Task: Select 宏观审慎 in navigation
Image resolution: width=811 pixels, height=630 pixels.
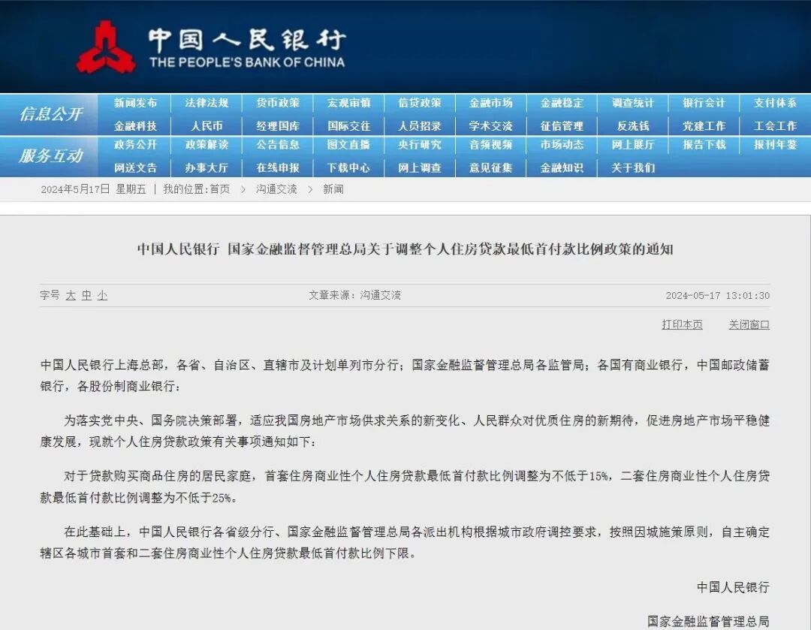Action: tap(348, 103)
